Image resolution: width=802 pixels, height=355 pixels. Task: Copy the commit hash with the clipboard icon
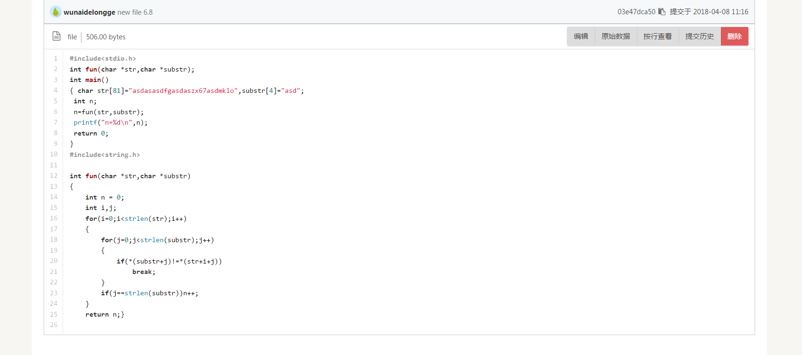(662, 12)
